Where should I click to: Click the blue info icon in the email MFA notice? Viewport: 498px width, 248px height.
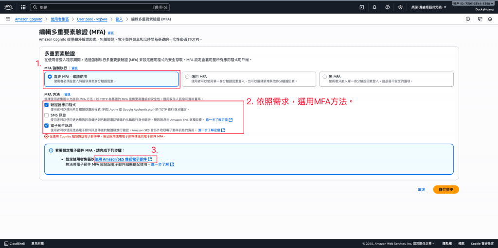[x=51, y=150]
